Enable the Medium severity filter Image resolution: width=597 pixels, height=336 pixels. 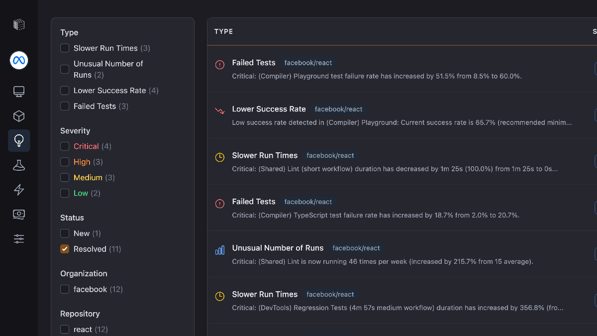click(x=65, y=178)
